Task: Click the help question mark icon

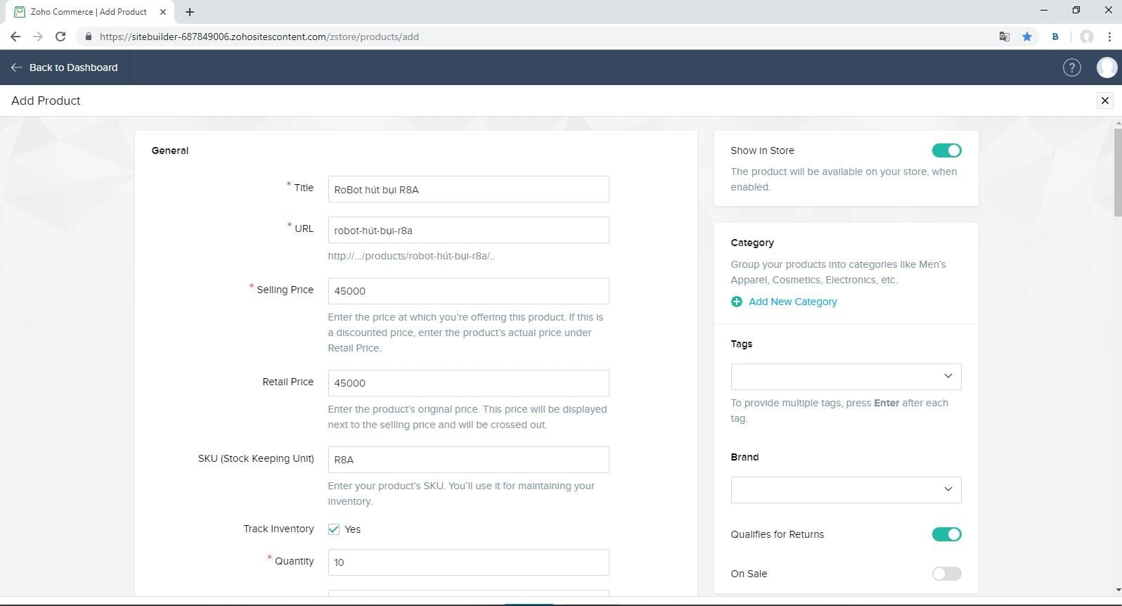Action: click(1071, 67)
